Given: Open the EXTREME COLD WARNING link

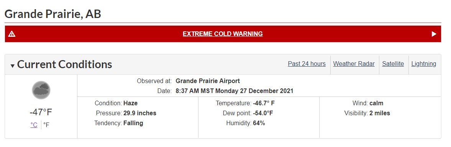Looking at the screenshot, I should point(223,34).
